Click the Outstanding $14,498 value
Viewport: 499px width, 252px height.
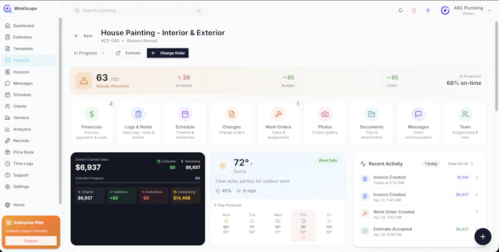[182, 198]
